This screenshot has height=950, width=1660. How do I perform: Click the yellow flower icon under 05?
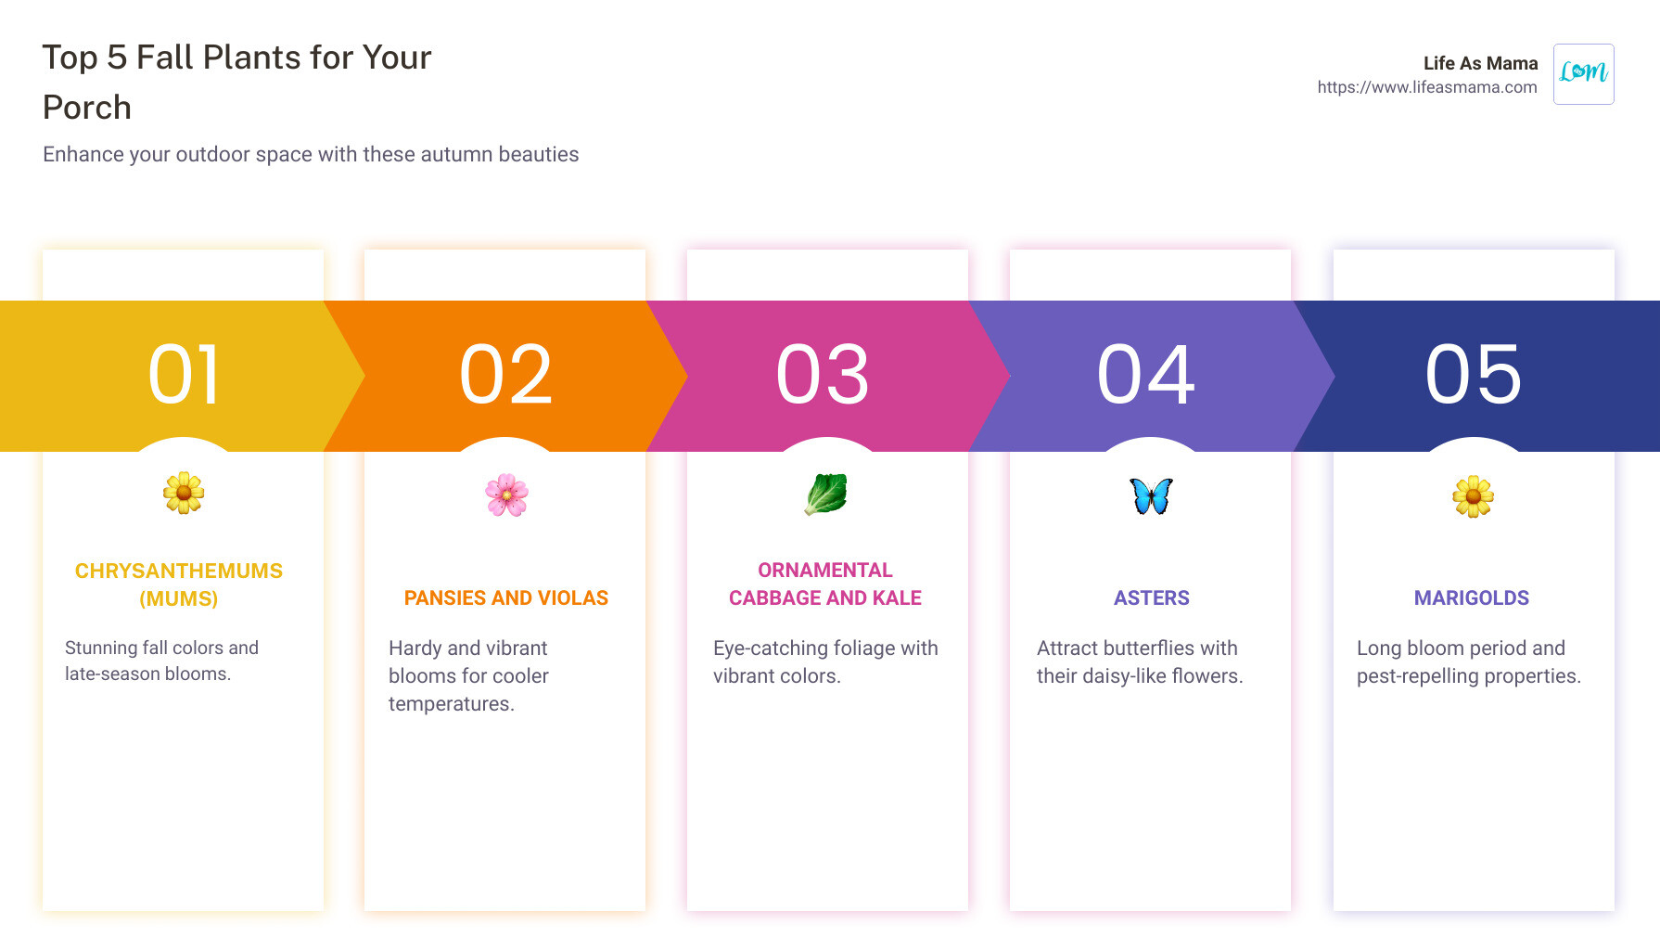[1473, 496]
